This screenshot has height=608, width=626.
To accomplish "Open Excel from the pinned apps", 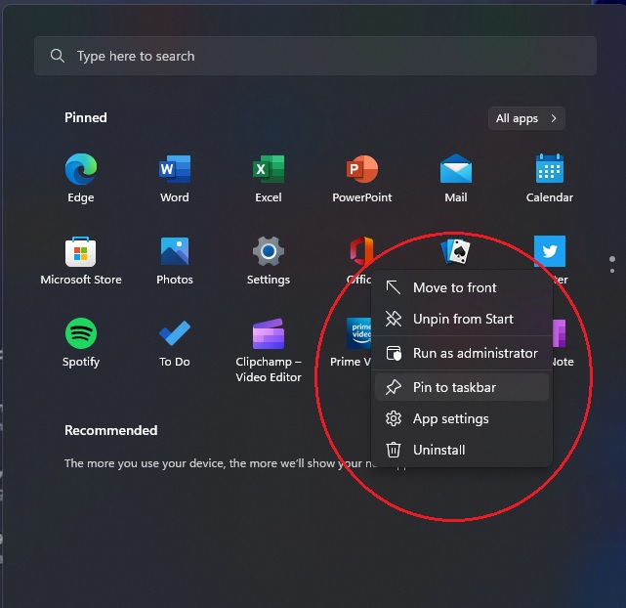I will [x=269, y=178].
